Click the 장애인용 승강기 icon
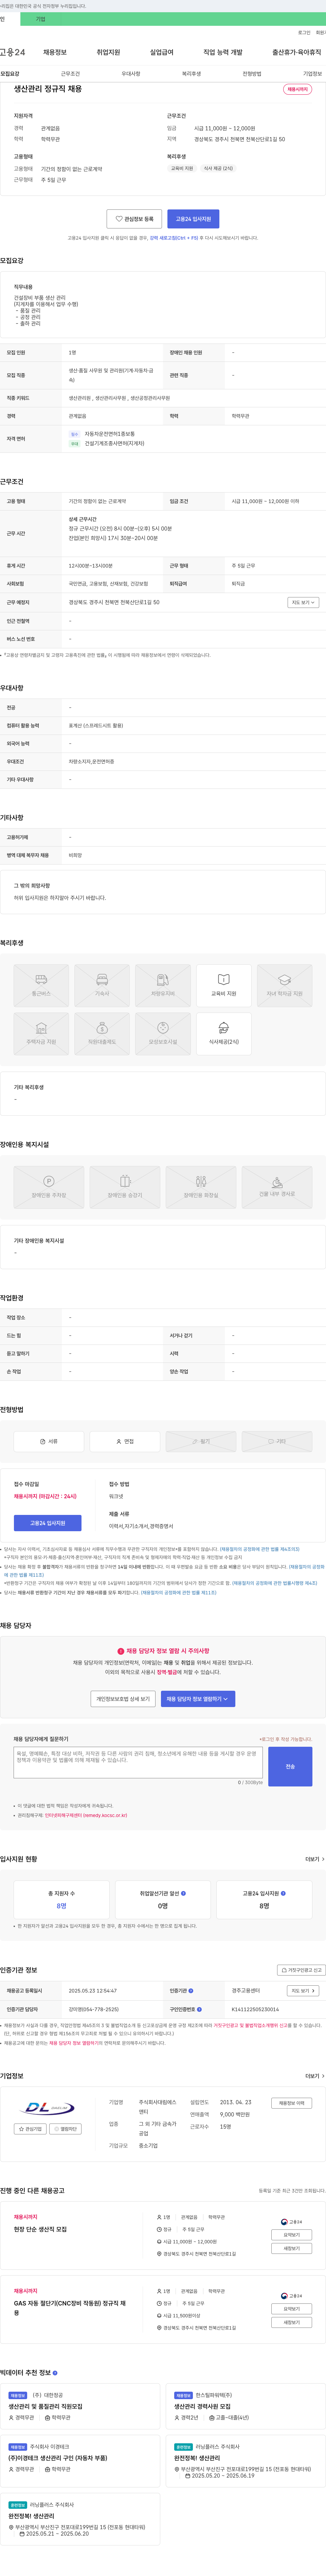The width and height of the screenshot is (326, 2576). 125,1187
